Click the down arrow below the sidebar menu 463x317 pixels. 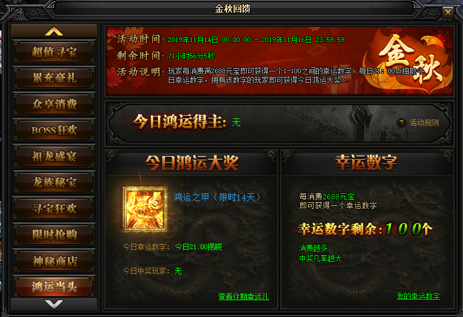pyautogui.click(x=54, y=304)
